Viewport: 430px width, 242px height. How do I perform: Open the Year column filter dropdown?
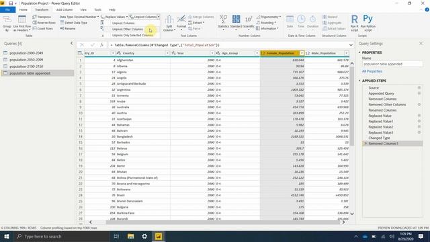click(212, 53)
